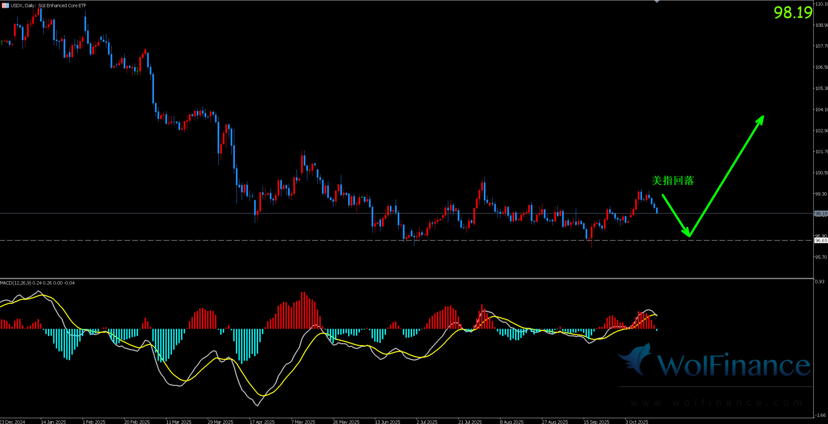Click the 0.93 MACD scale value
This screenshot has height=424, width=828.
coord(819,282)
